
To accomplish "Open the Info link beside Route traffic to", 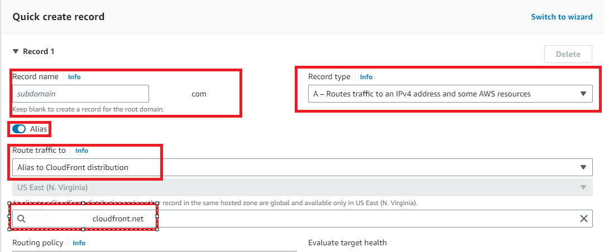I will point(82,151).
